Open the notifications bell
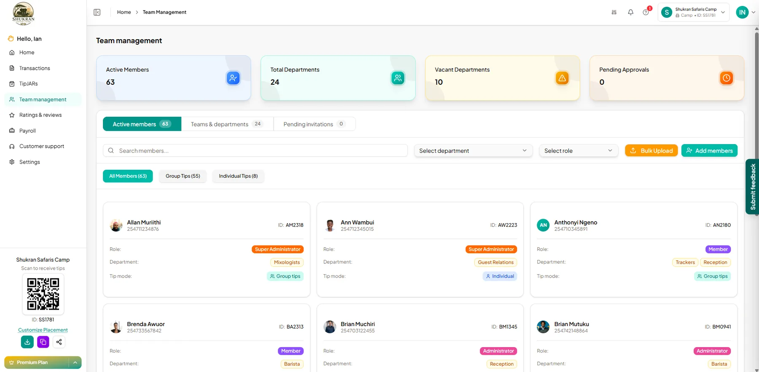The width and height of the screenshot is (759, 372). coord(630,12)
